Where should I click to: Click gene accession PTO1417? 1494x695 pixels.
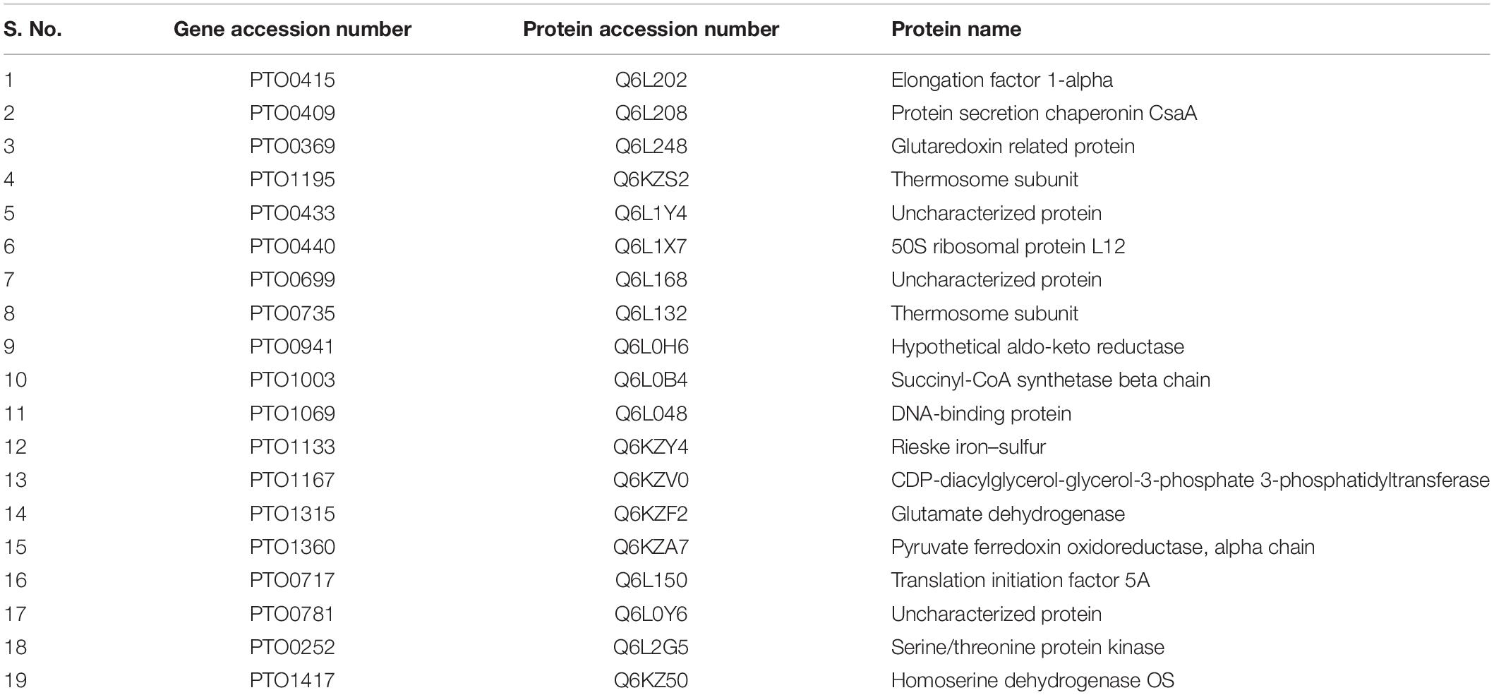pyautogui.click(x=292, y=680)
